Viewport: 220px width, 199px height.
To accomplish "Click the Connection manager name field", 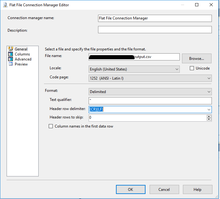I will tap(155, 18).
